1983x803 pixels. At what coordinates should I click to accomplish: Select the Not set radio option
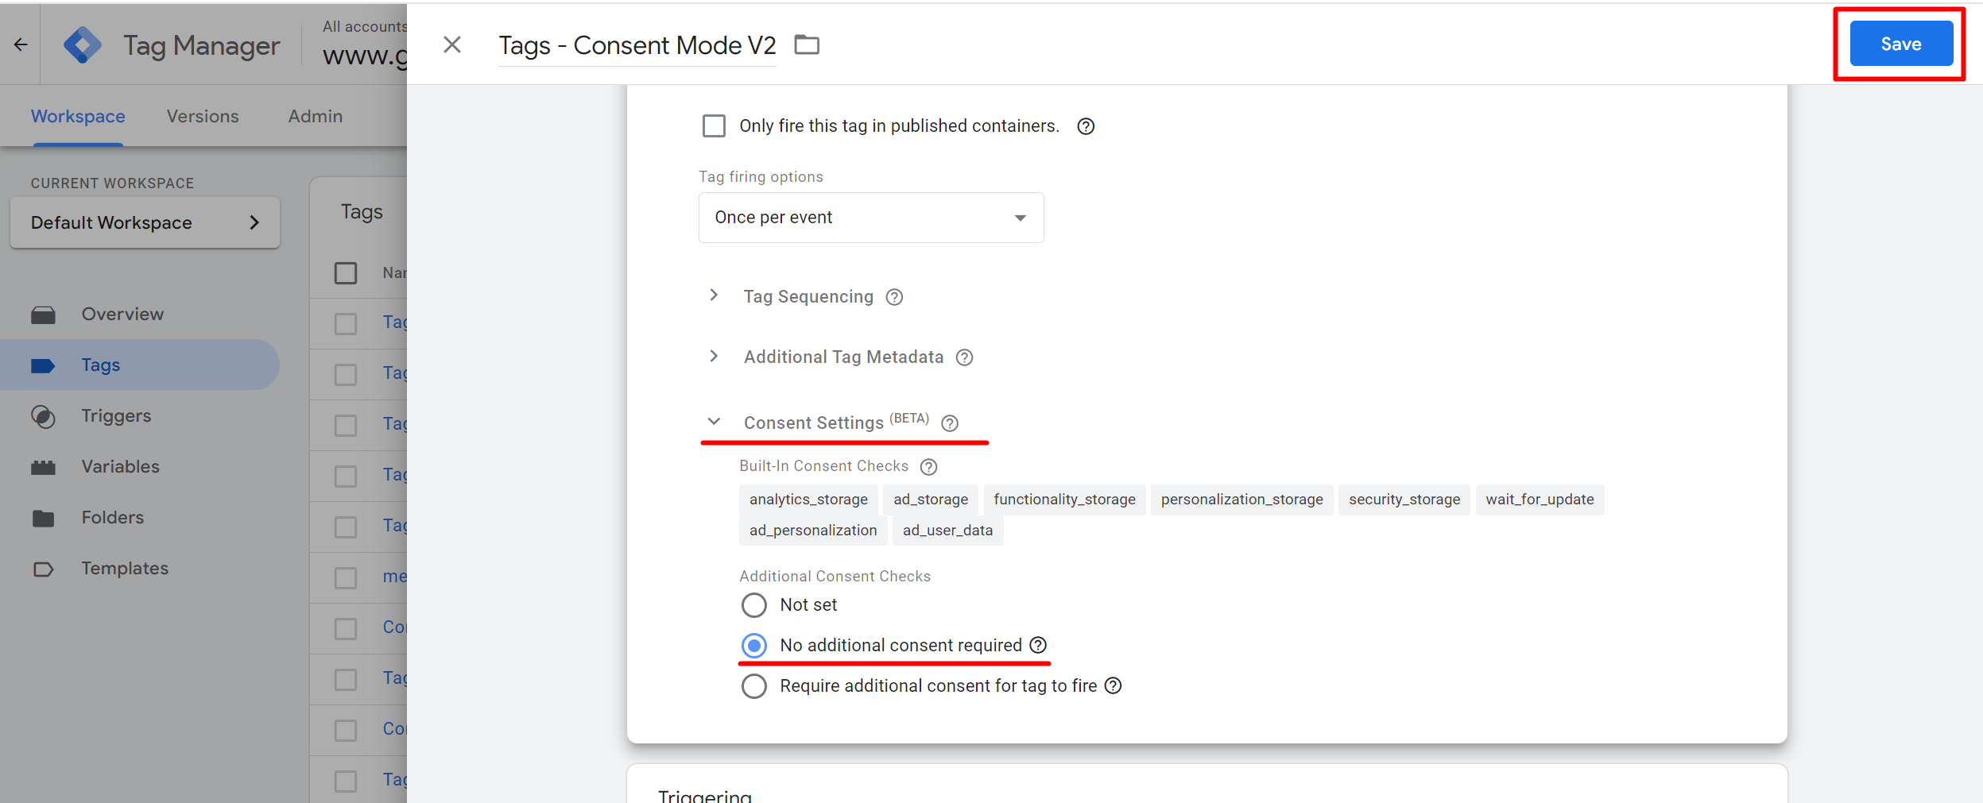click(754, 605)
